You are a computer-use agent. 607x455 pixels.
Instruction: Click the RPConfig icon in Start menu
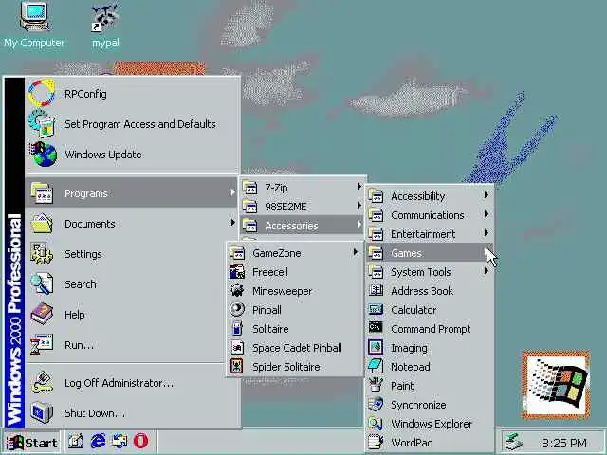tap(41, 93)
